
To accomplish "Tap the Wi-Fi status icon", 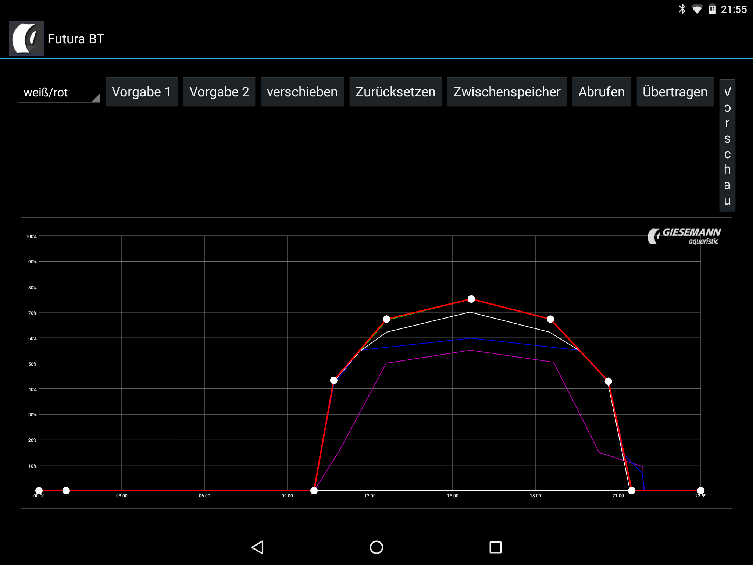I will (x=697, y=9).
